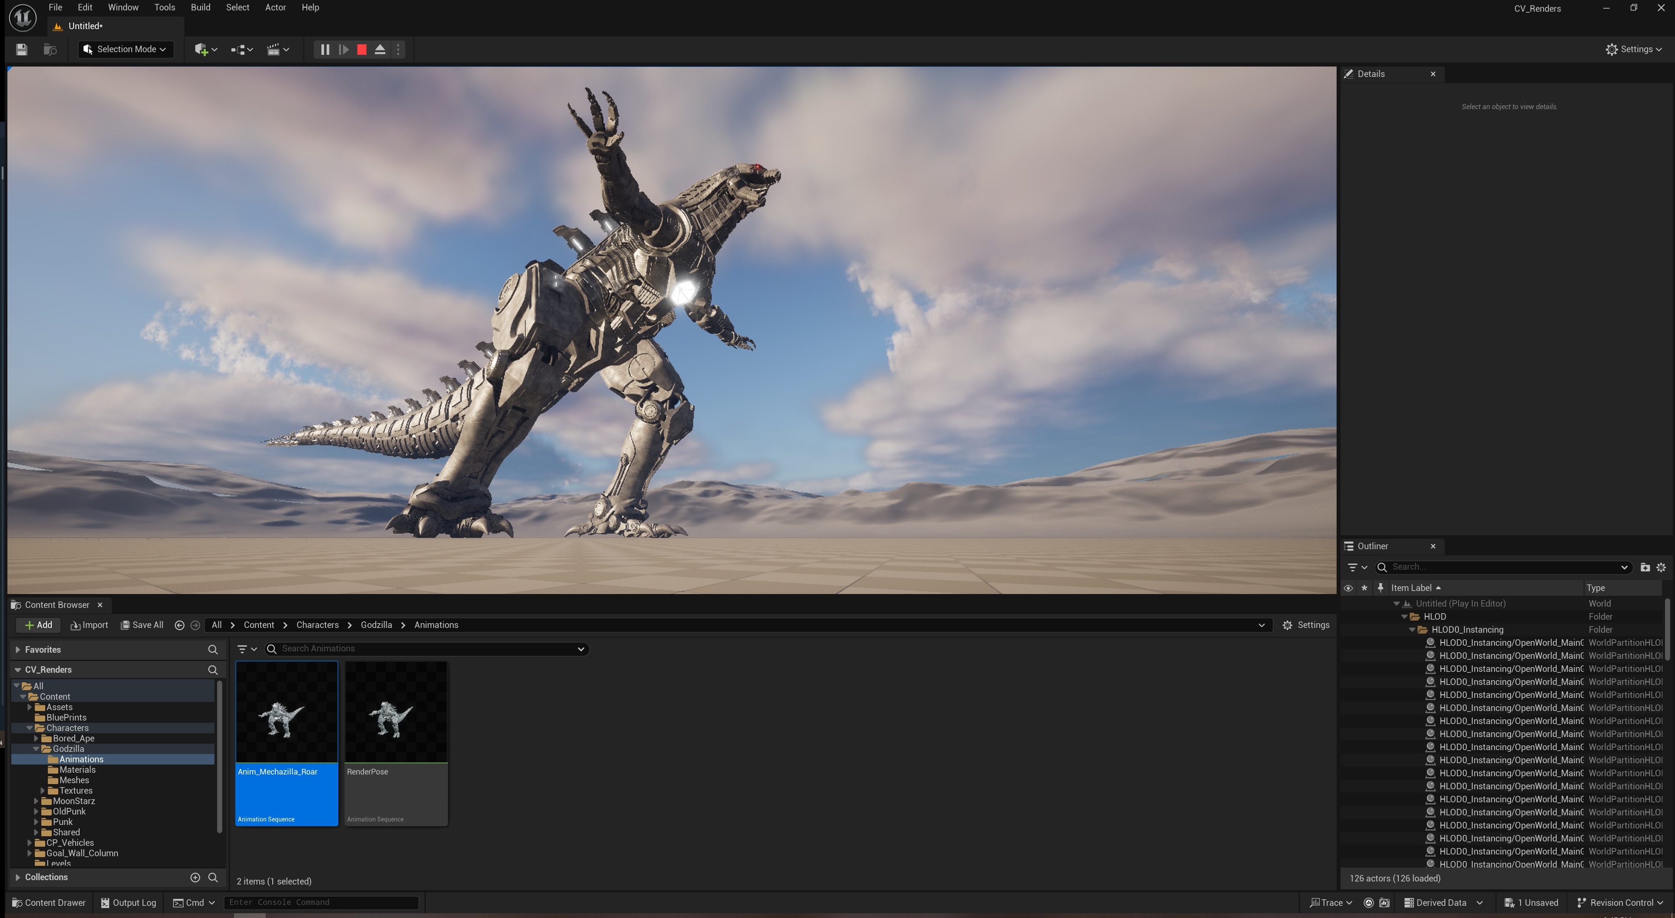This screenshot has height=918, width=1675.
Task: Click the Content Browser Settings gear
Action: tap(1306, 625)
